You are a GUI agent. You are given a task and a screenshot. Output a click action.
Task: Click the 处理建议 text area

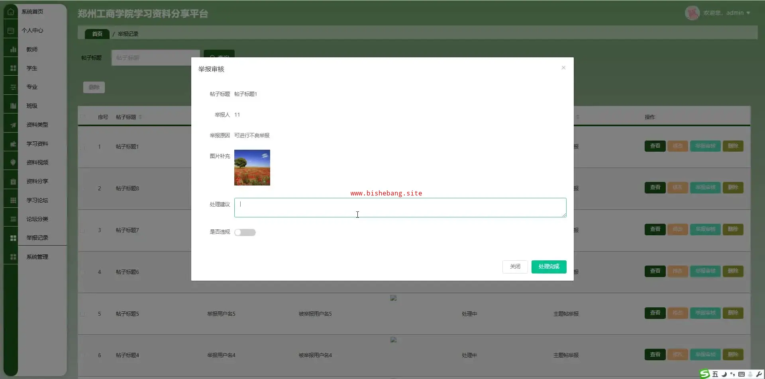400,207
